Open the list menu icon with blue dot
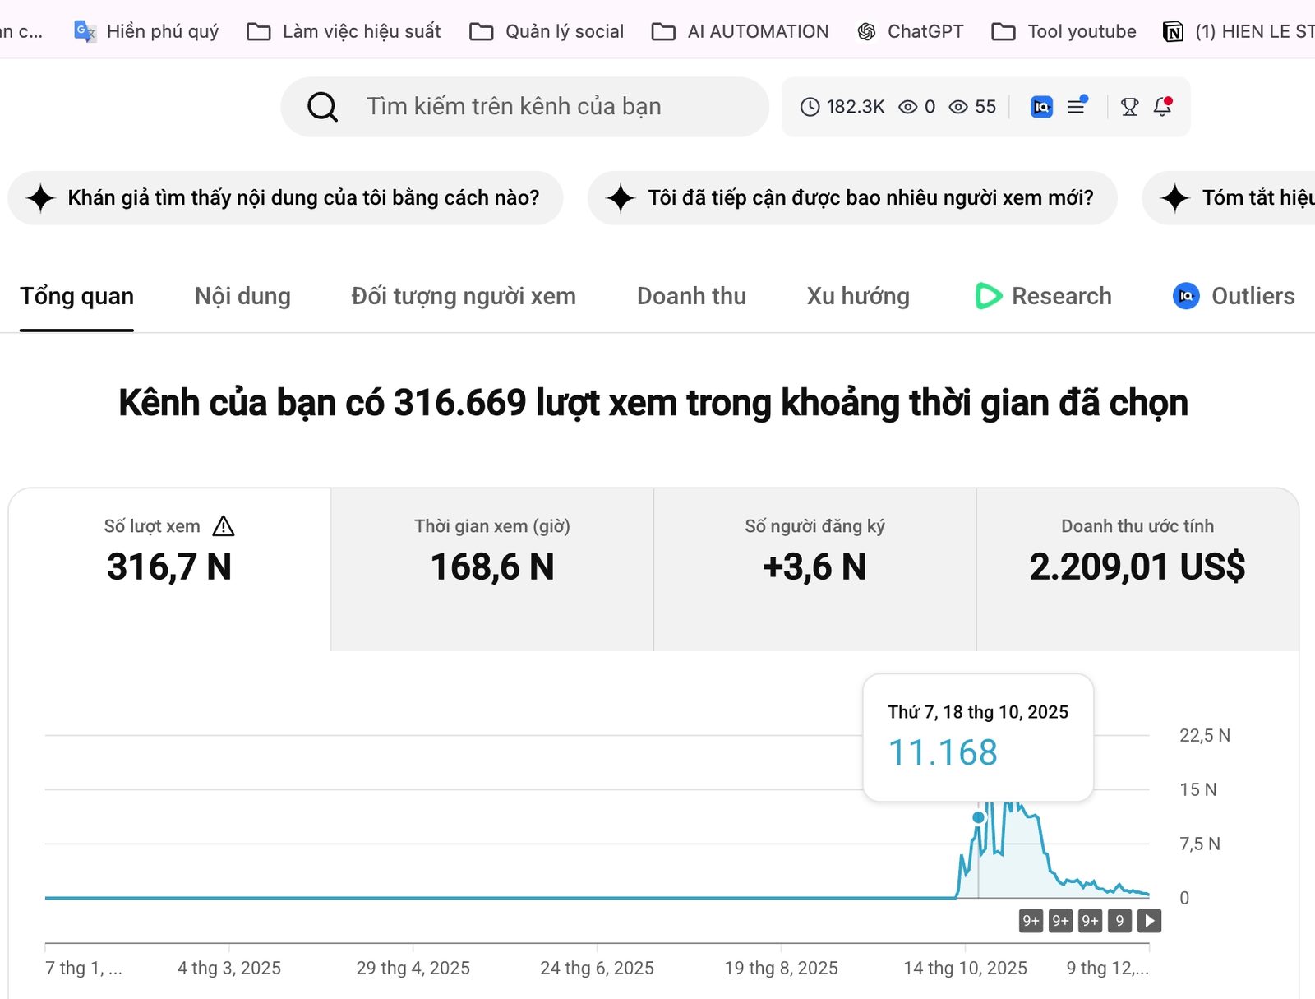The width and height of the screenshot is (1315, 999). coord(1077,106)
